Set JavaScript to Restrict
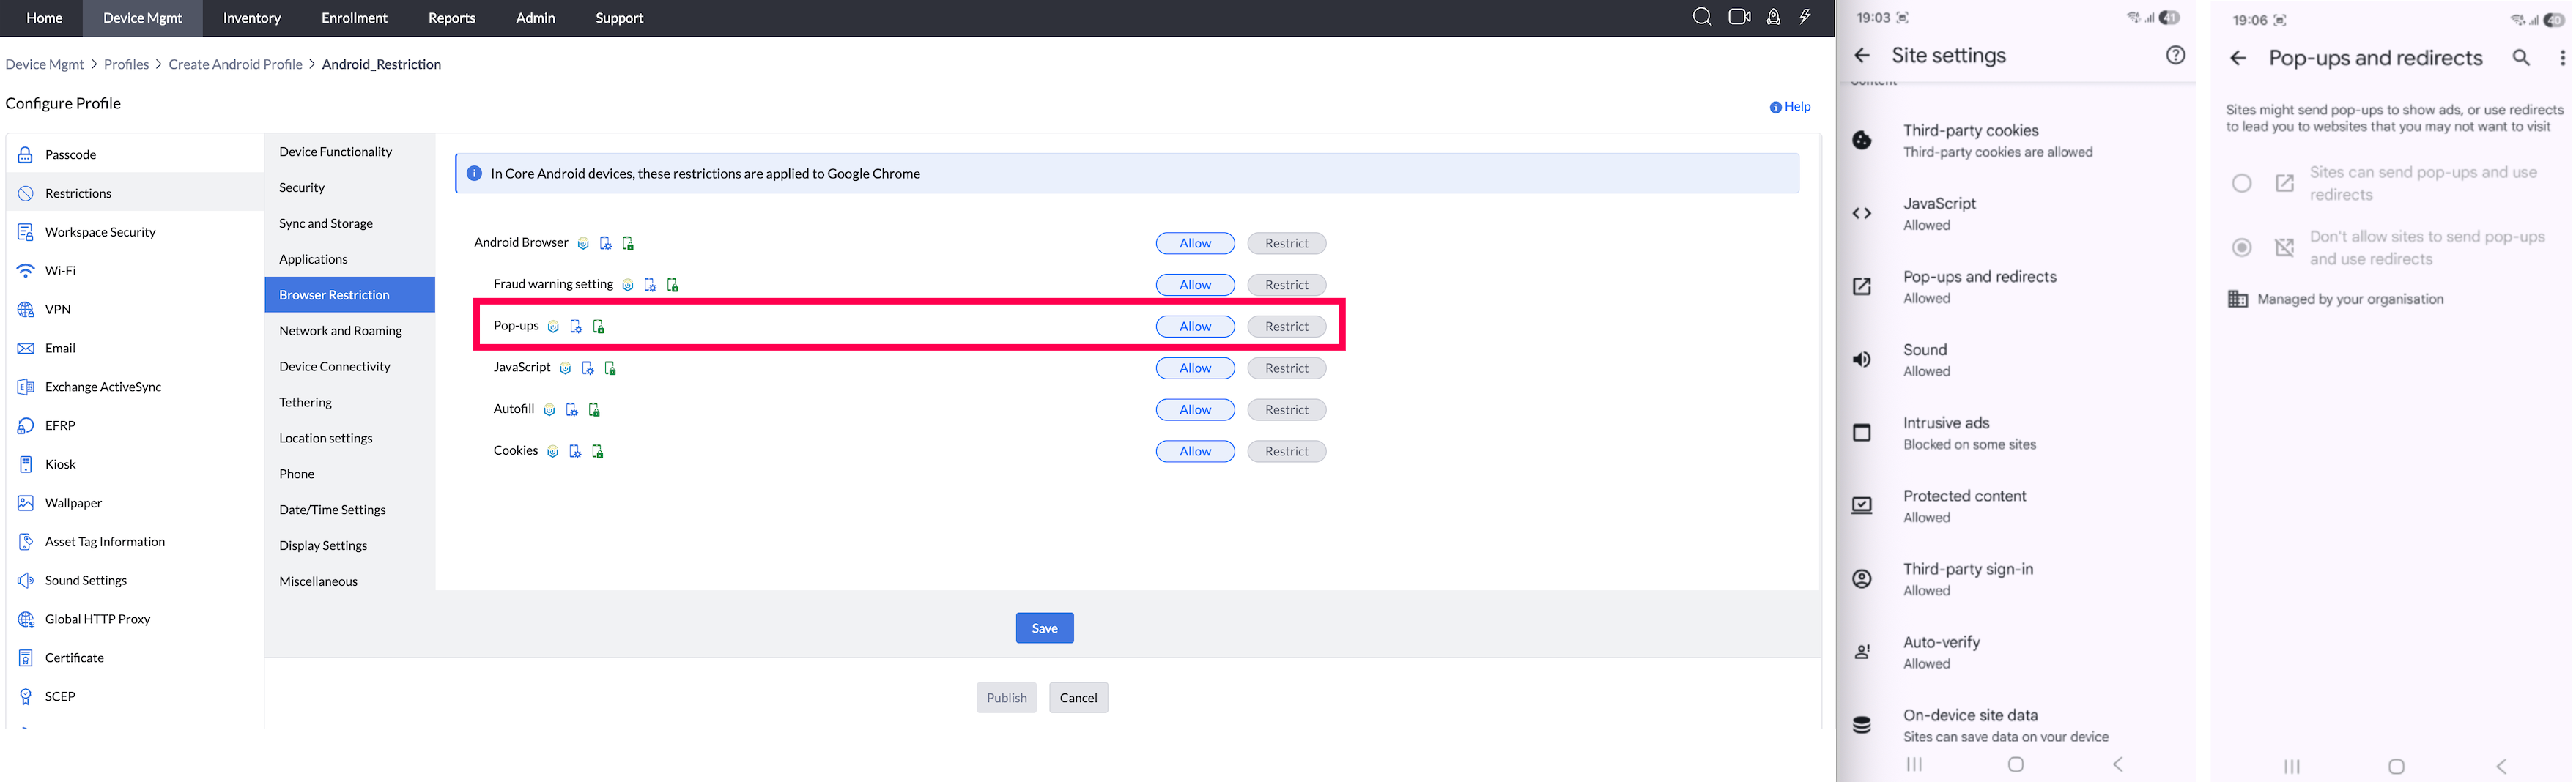The height and width of the screenshot is (782, 2576). click(x=1286, y=369)
